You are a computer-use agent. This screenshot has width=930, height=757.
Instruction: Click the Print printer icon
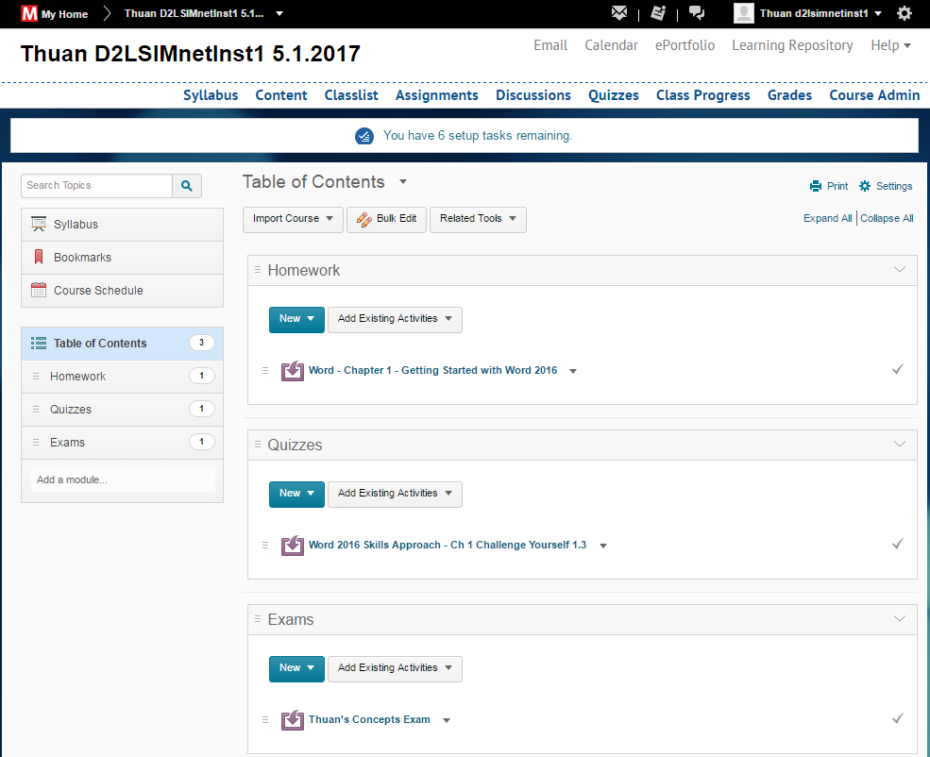(816, 186)
